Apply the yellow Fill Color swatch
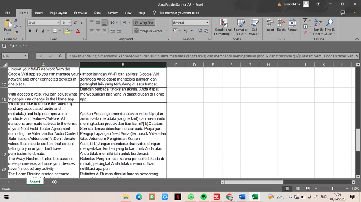The width and height of the screenshot is (361, 202). (67, 31)
